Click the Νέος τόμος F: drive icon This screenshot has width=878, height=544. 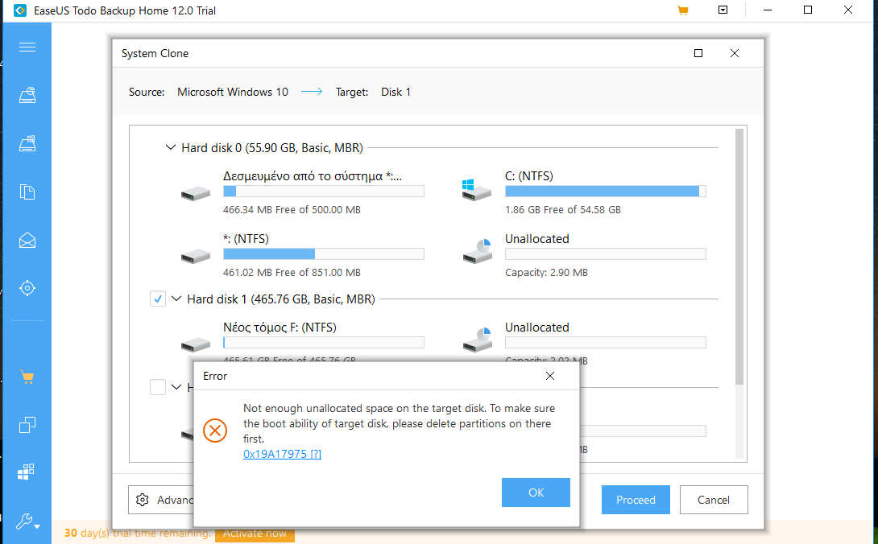[196, 344]
